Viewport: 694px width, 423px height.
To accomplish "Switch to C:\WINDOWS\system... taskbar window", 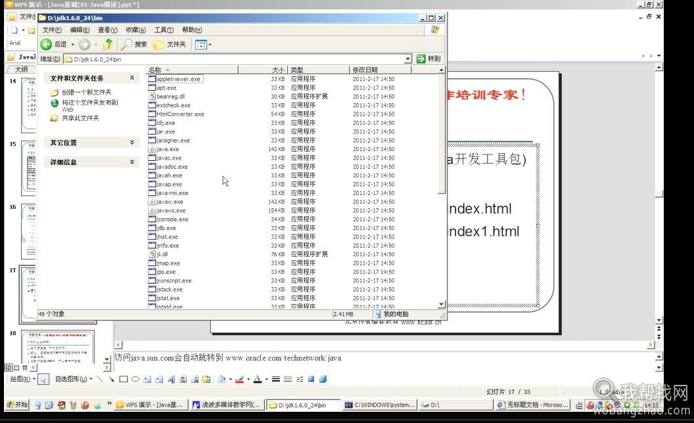I will click(x=380, y=405).
